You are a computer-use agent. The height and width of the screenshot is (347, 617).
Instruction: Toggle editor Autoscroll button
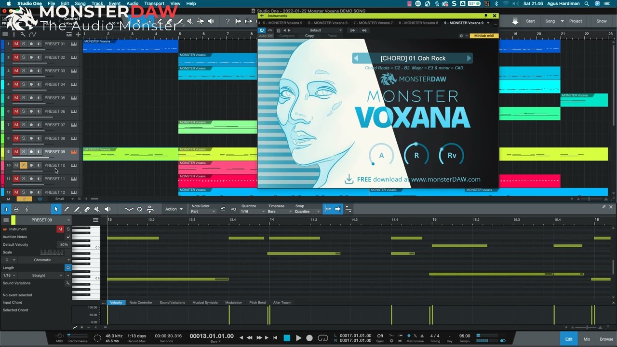click(338, 209)
